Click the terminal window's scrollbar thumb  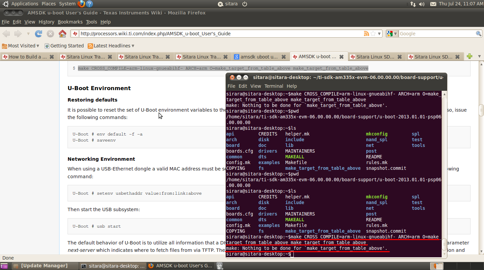point(444,245)
